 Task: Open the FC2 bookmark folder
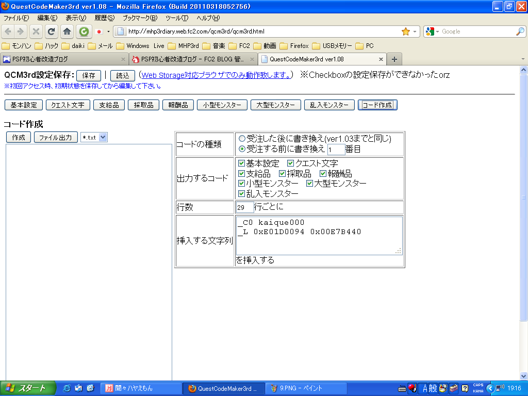[239, 46]
